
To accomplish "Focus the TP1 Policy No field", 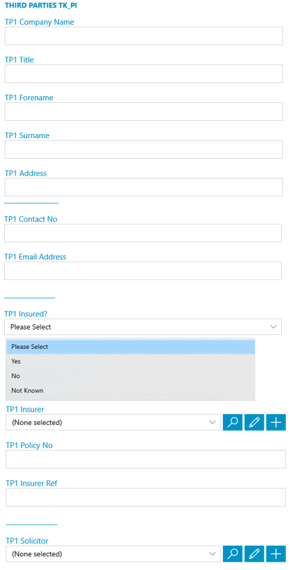I will 145,459.
